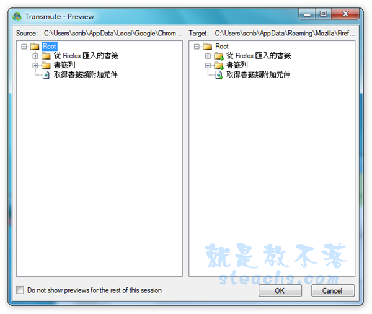Screen dimensions: 372x314
Task: Click the Target 取得書籤類附加元件 bookmark page icon
Action: pyautogui.click(x=219, y=75)
